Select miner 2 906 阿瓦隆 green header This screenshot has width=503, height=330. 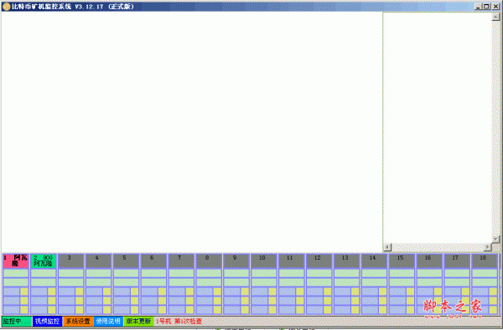point(44,261)
